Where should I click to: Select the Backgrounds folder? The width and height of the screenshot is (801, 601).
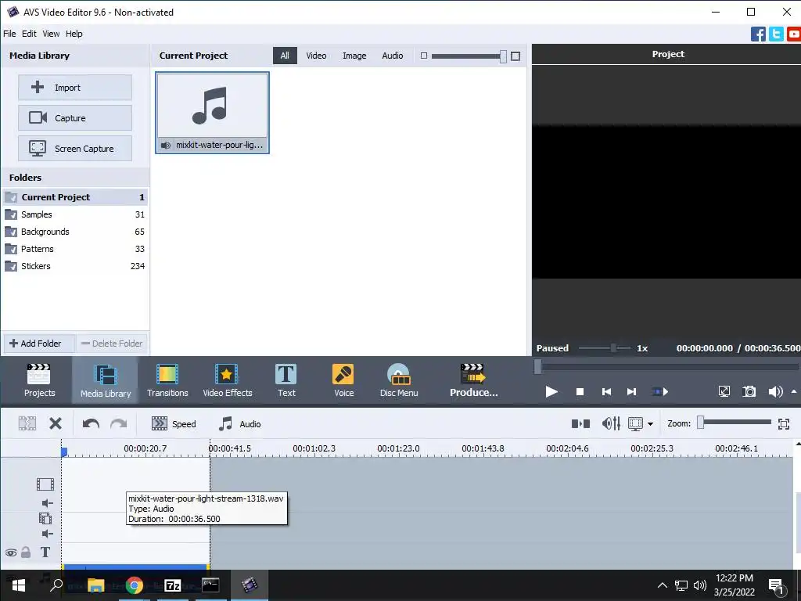[x=75, y=232]
